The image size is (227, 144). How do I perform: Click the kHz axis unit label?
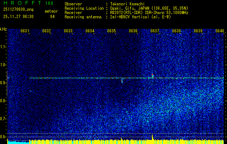(3, 29)
